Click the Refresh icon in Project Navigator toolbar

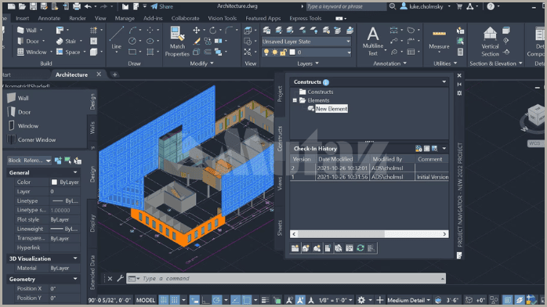360,247
